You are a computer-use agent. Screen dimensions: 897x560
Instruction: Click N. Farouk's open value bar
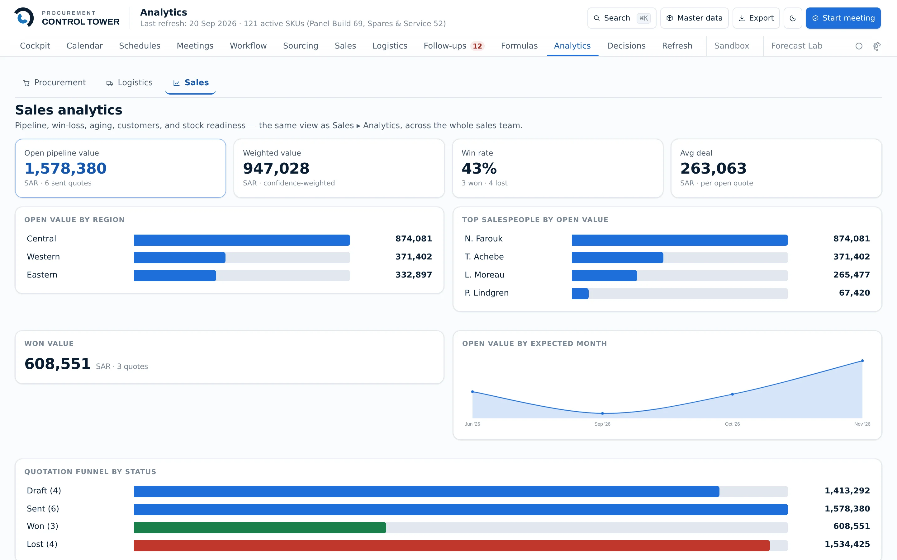pyautogui.click(x=679, y=240)
